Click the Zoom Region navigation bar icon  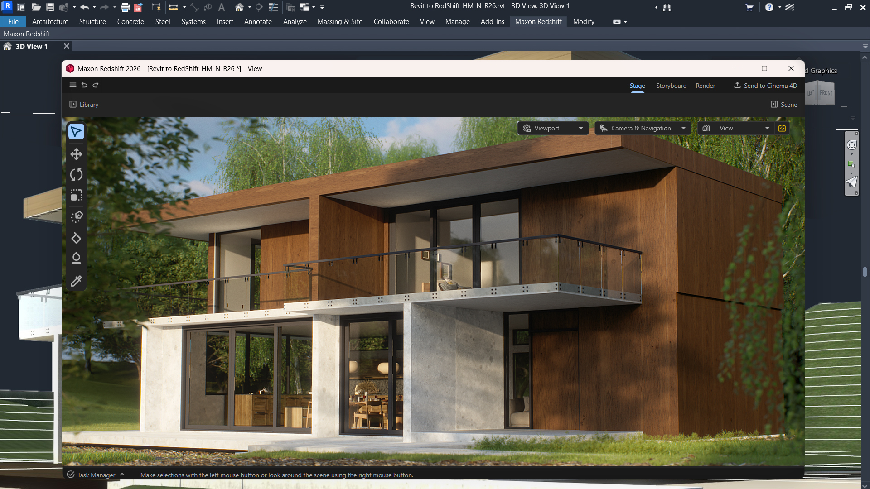[x=852, y=164]
